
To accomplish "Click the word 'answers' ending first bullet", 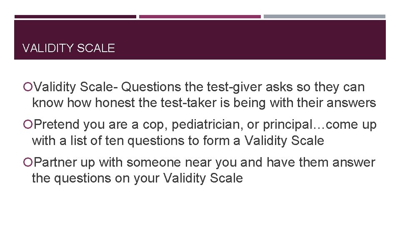I will tap(351, 103).
